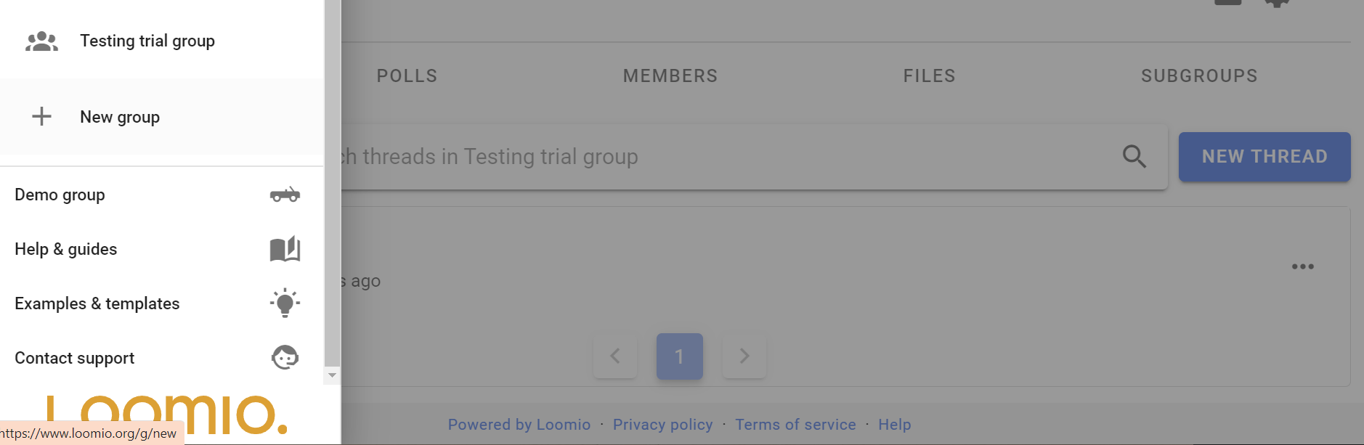The image size is (1364, 445).
Task: Click the support face icon for Contact support
Action: click(285, 357)
